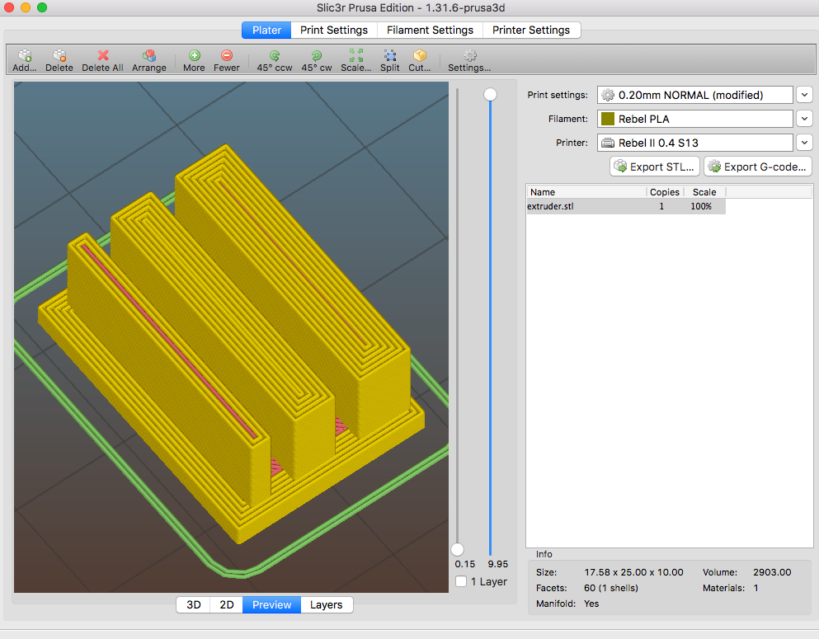Enable the 1 Layer checkbox

[462, 582]
